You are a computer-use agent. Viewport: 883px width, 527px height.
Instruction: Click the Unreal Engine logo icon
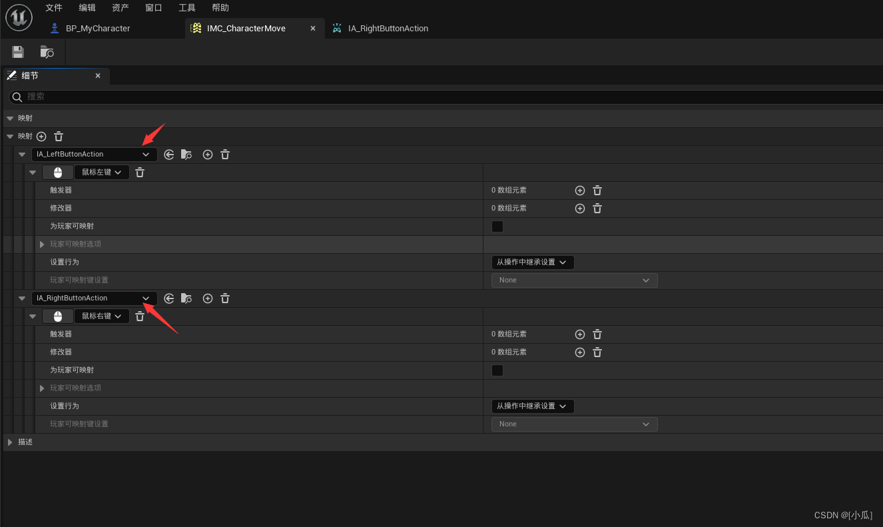19,18
